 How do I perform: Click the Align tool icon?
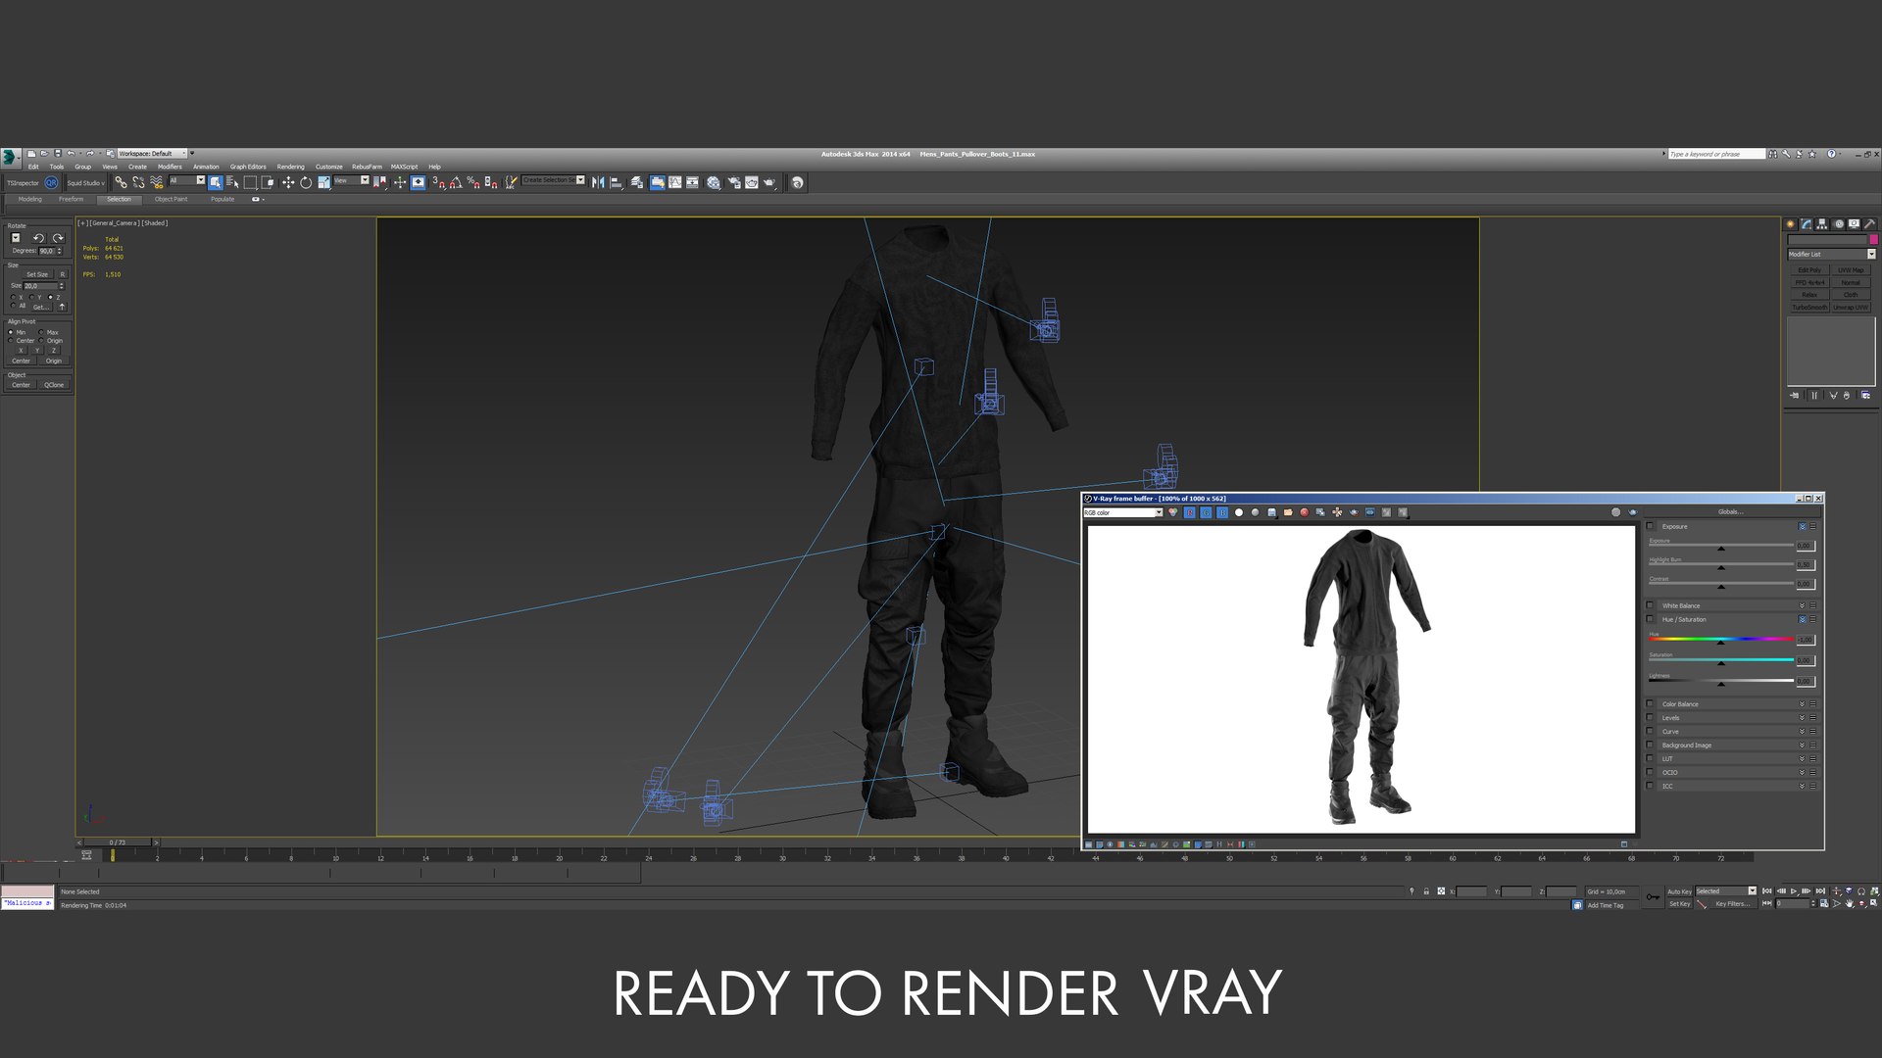(616, 182)
